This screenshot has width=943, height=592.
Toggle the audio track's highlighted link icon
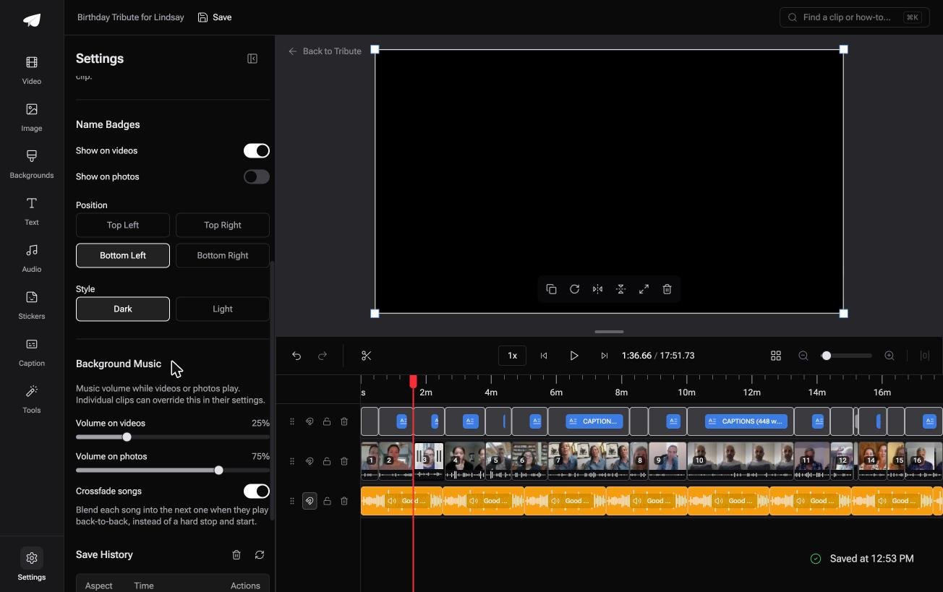coord(310,501)
